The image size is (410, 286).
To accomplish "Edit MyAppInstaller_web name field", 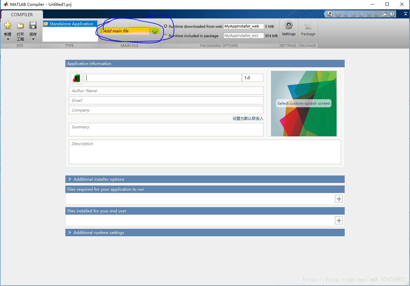I will (x=244, y=26).
